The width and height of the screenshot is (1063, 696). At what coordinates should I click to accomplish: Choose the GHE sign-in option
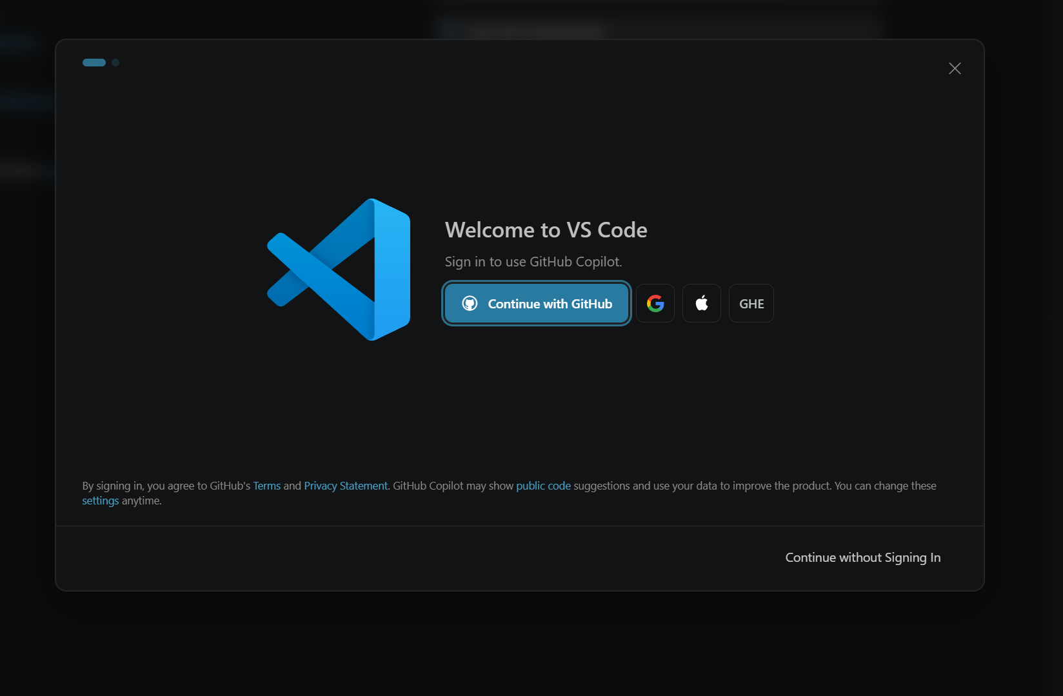click(x=751, y=303)
